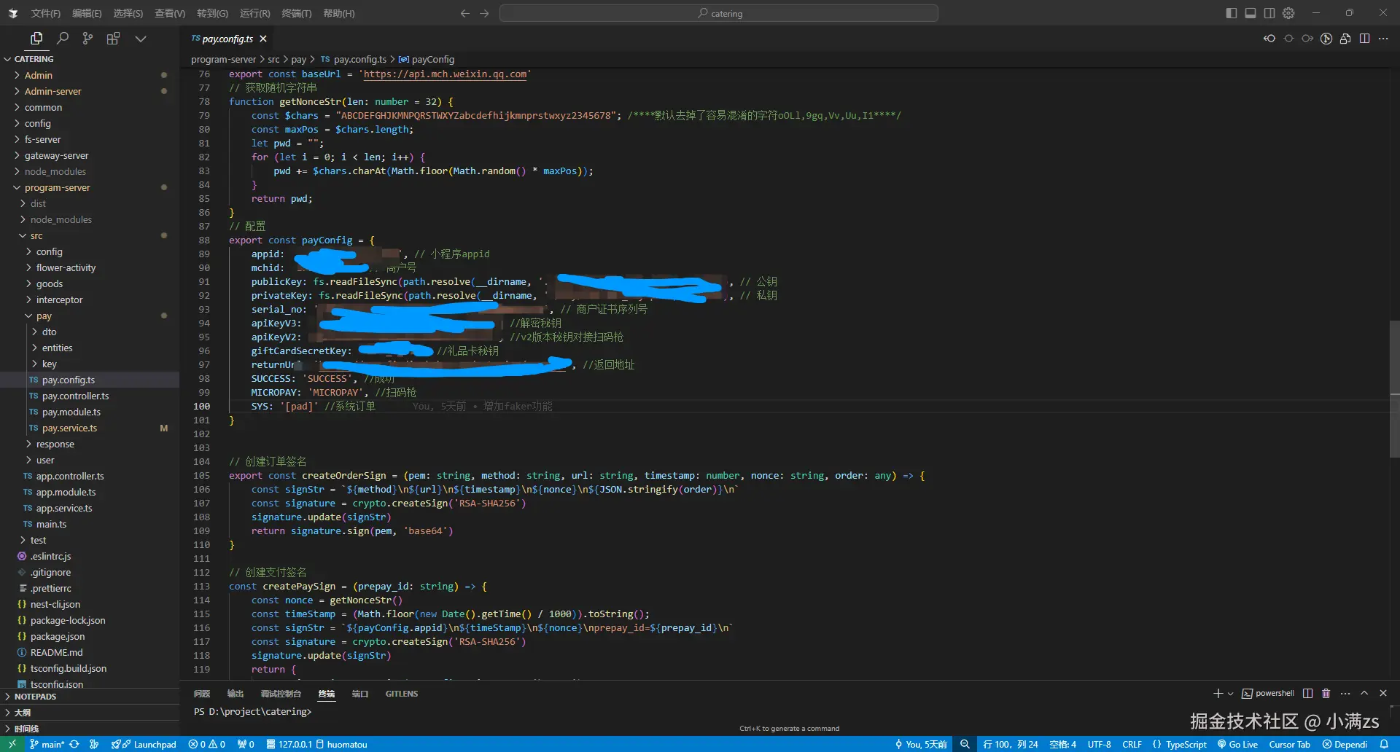The height and width of the screenshot is (752, 1400).
Task: Toggle the primary sidebar layout button
Action: click(x=1232, y=13)
